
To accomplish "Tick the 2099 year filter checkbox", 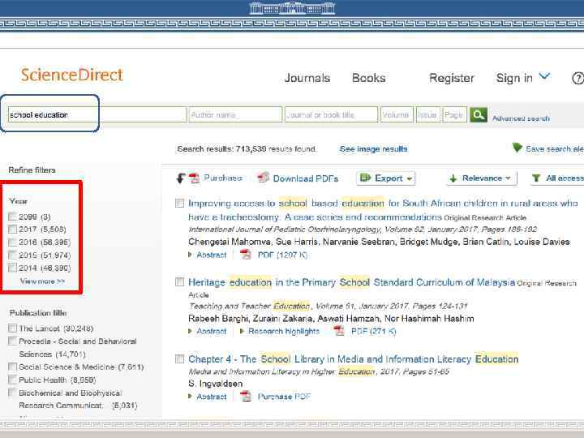I will 13,217.
